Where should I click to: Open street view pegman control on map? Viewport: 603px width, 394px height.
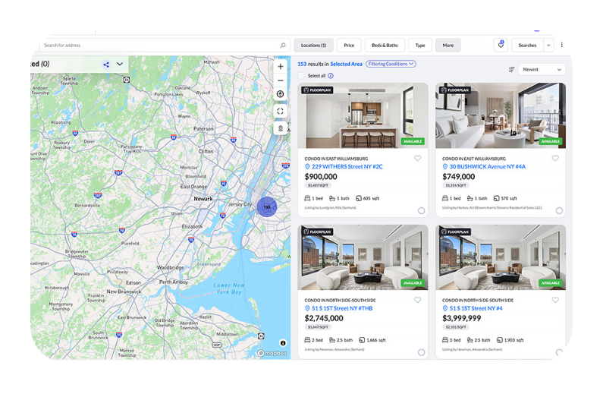281,128
